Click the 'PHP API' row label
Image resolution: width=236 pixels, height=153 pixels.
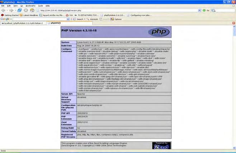pos(66,113)
